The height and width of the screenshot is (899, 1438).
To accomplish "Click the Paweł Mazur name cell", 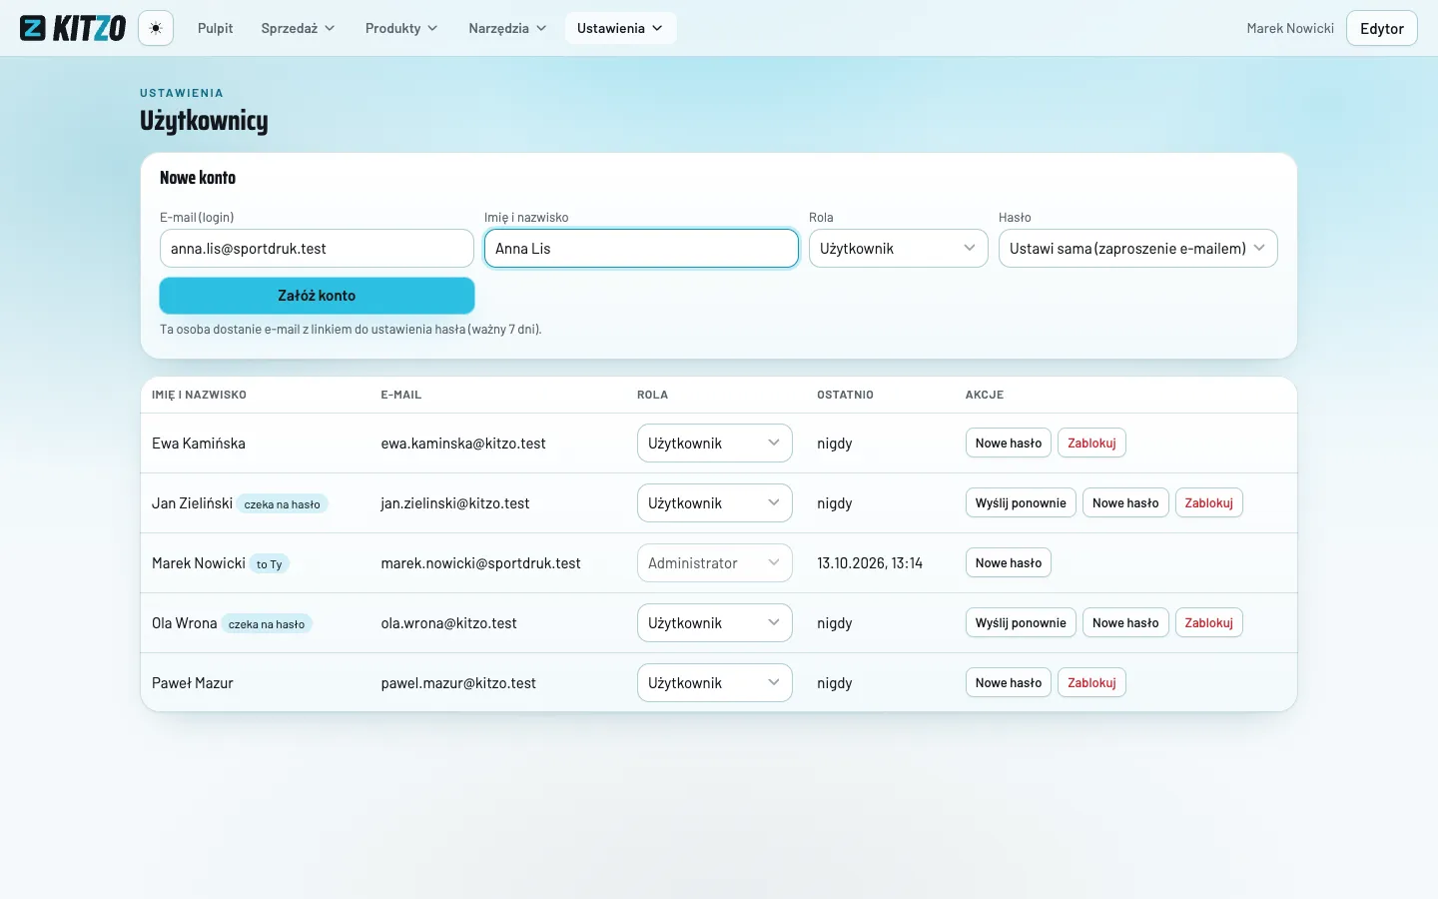I will click(x=193, y=683).
